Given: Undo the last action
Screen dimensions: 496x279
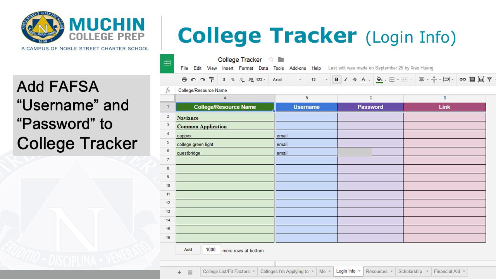Looking at the screenshot, I should pyautogui.click(x=193, y=79).
